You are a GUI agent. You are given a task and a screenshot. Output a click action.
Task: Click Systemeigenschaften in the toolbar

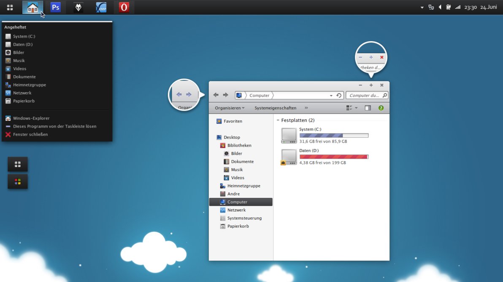(x=275, y=108)
